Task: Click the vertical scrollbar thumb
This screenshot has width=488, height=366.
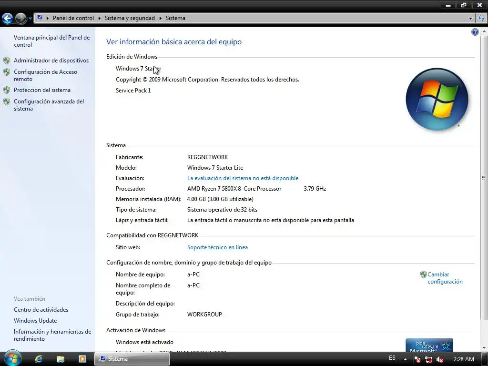Action: click(x=484, y=178)
